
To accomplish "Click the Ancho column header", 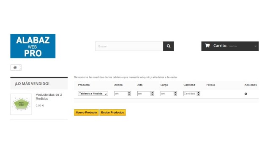I will pos(118,85).
